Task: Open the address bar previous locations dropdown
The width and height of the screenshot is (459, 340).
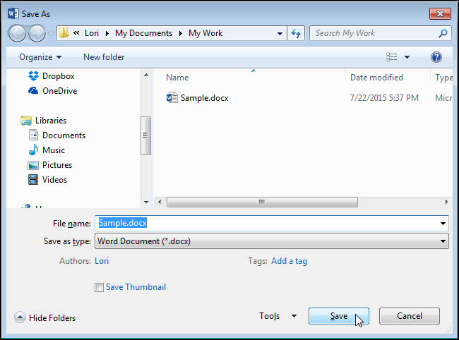Action: pos(280,33)
